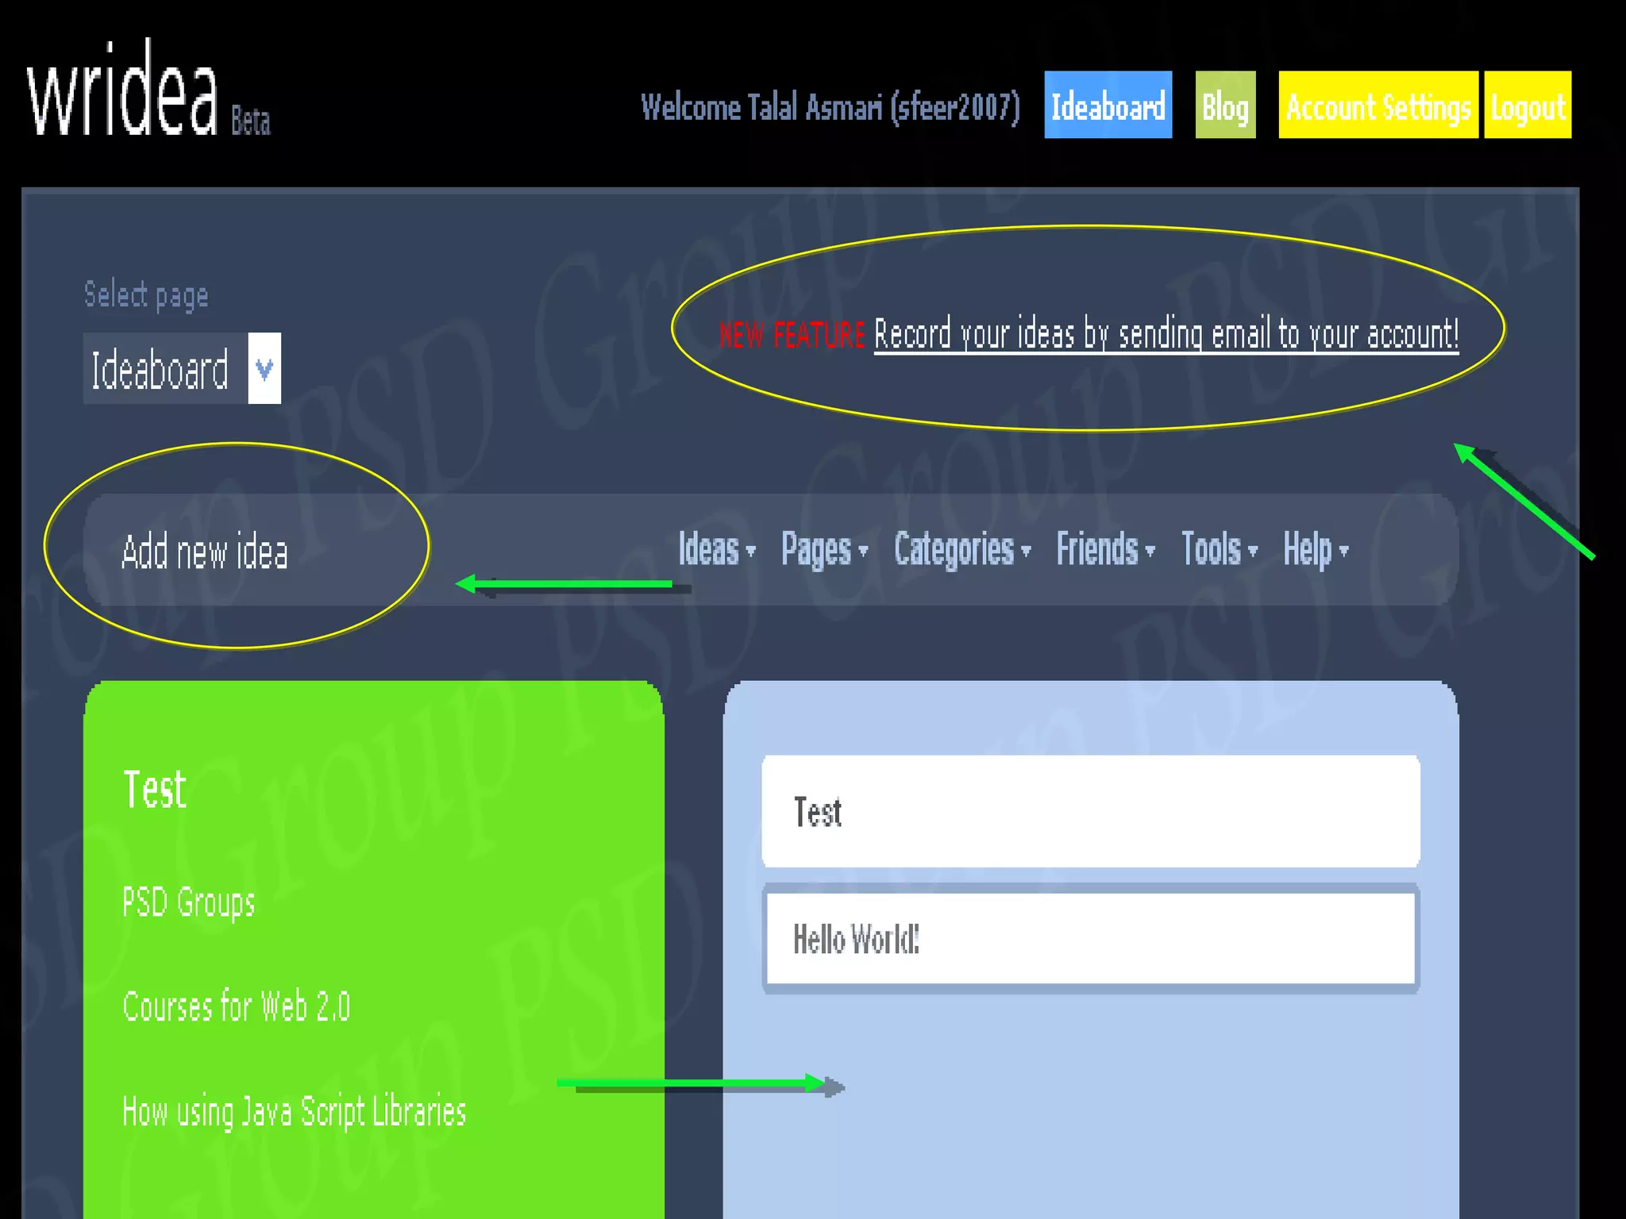Expand the Pages menu

click(x=823, y=549)
